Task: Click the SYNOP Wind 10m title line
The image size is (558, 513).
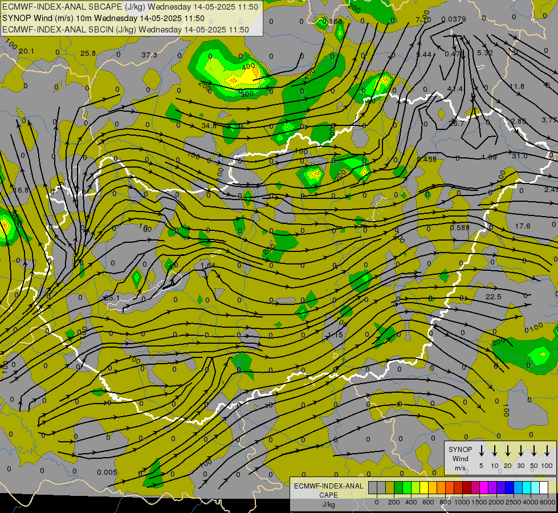Action: tap(103, 18)
